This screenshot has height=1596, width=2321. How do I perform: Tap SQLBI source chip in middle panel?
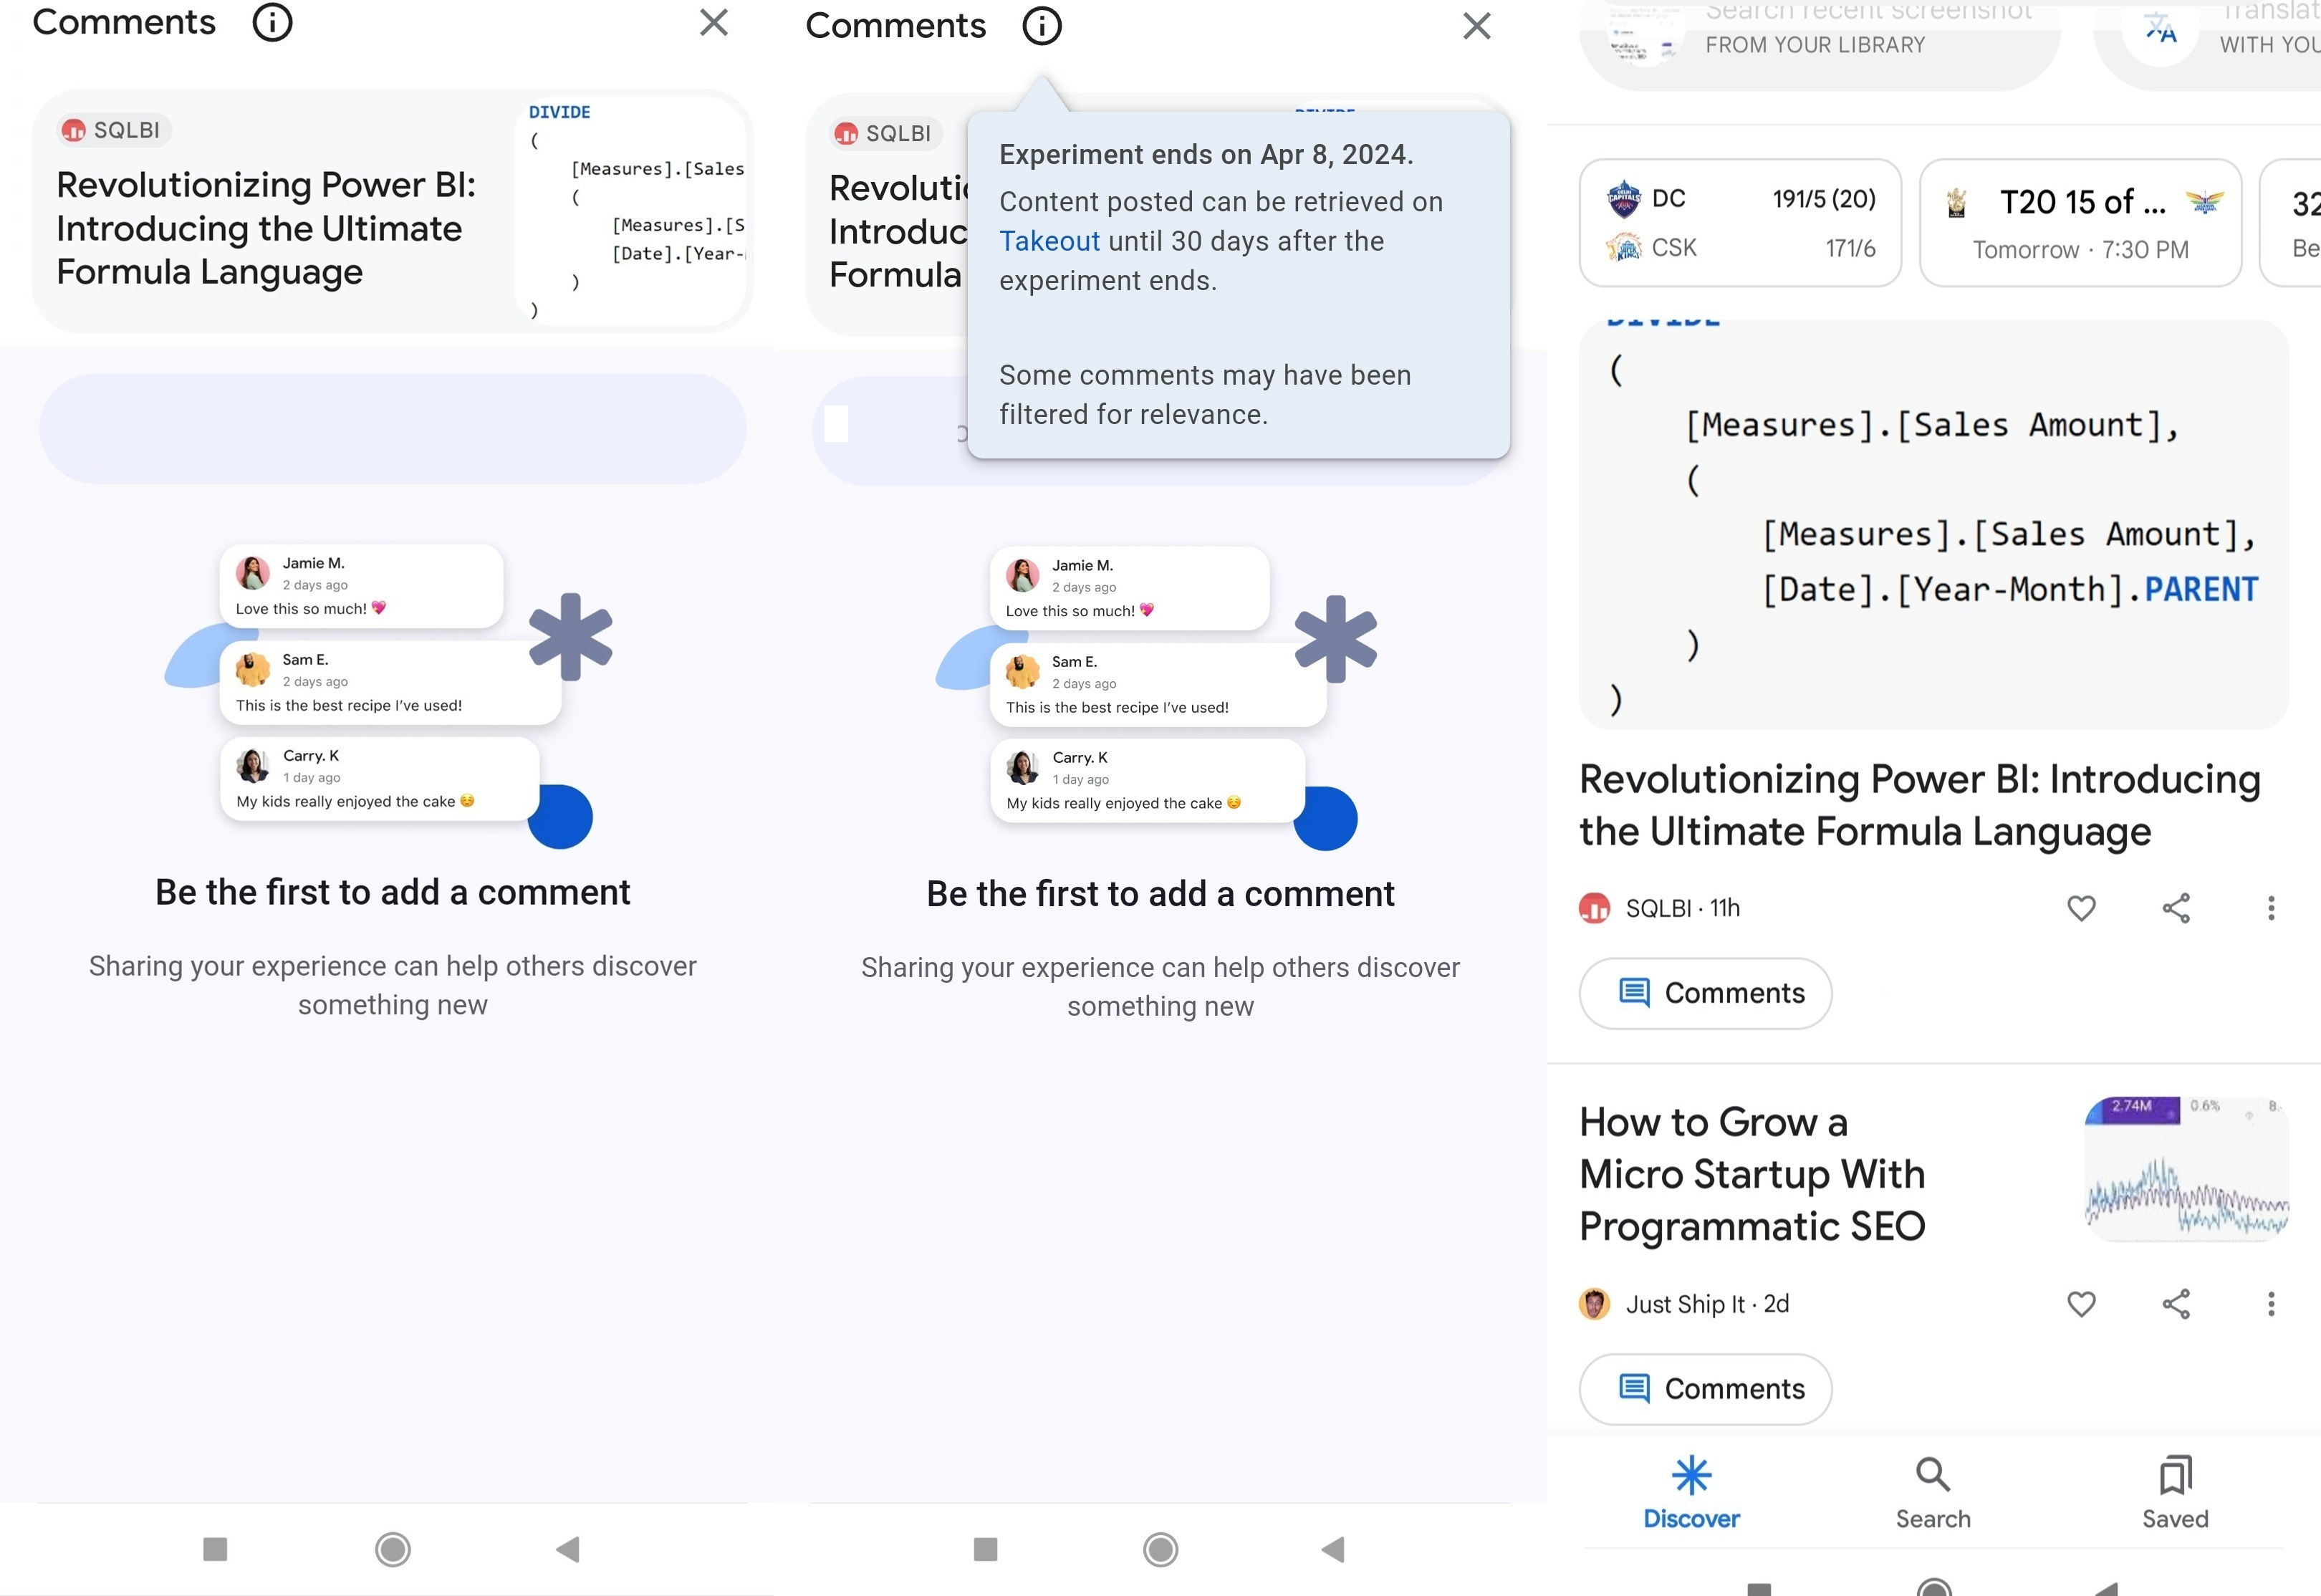pos(885,133)
